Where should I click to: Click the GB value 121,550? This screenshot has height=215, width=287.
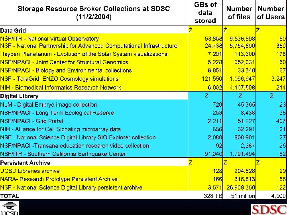pos(212,79)
